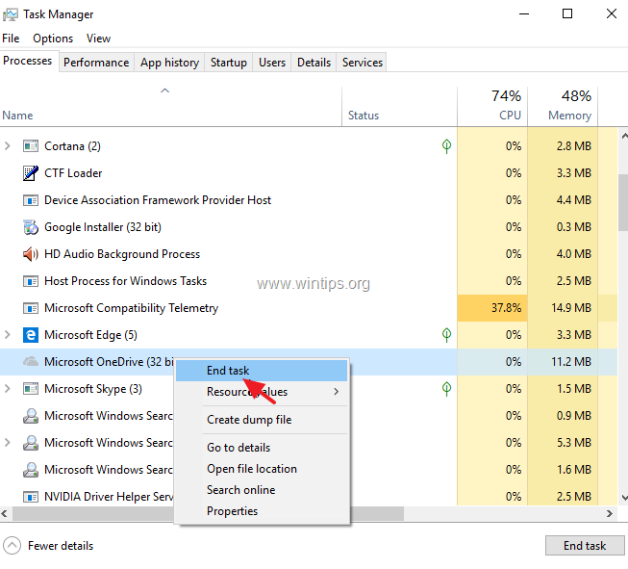
Task: Click the Microsoft OneDrive cloud icon
Action: pyautogui.click(x=31, y=362)
